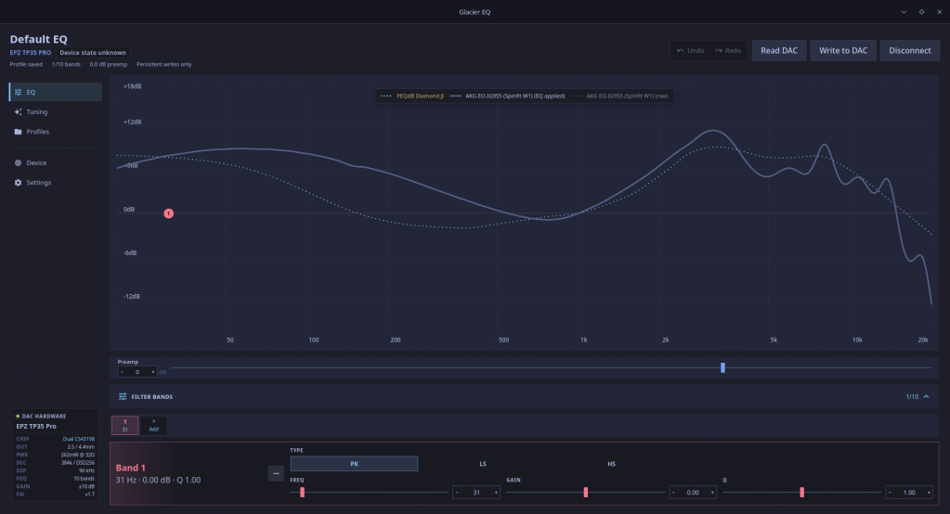Click the Device state unknown badge
This screenshot has height=514, width=950.
[x=93, y=53]
